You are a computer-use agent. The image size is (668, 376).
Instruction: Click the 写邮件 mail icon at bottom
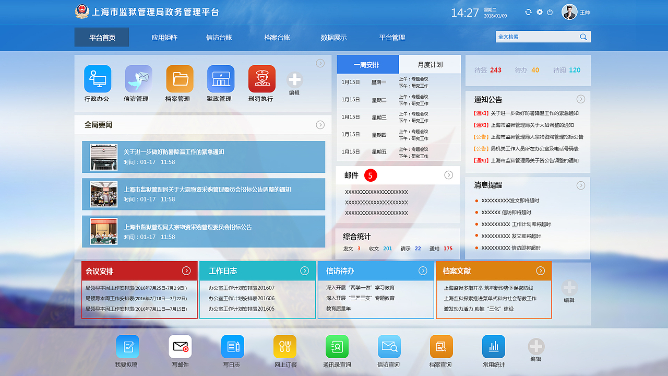pyautogui.click(x=180, y=346)
